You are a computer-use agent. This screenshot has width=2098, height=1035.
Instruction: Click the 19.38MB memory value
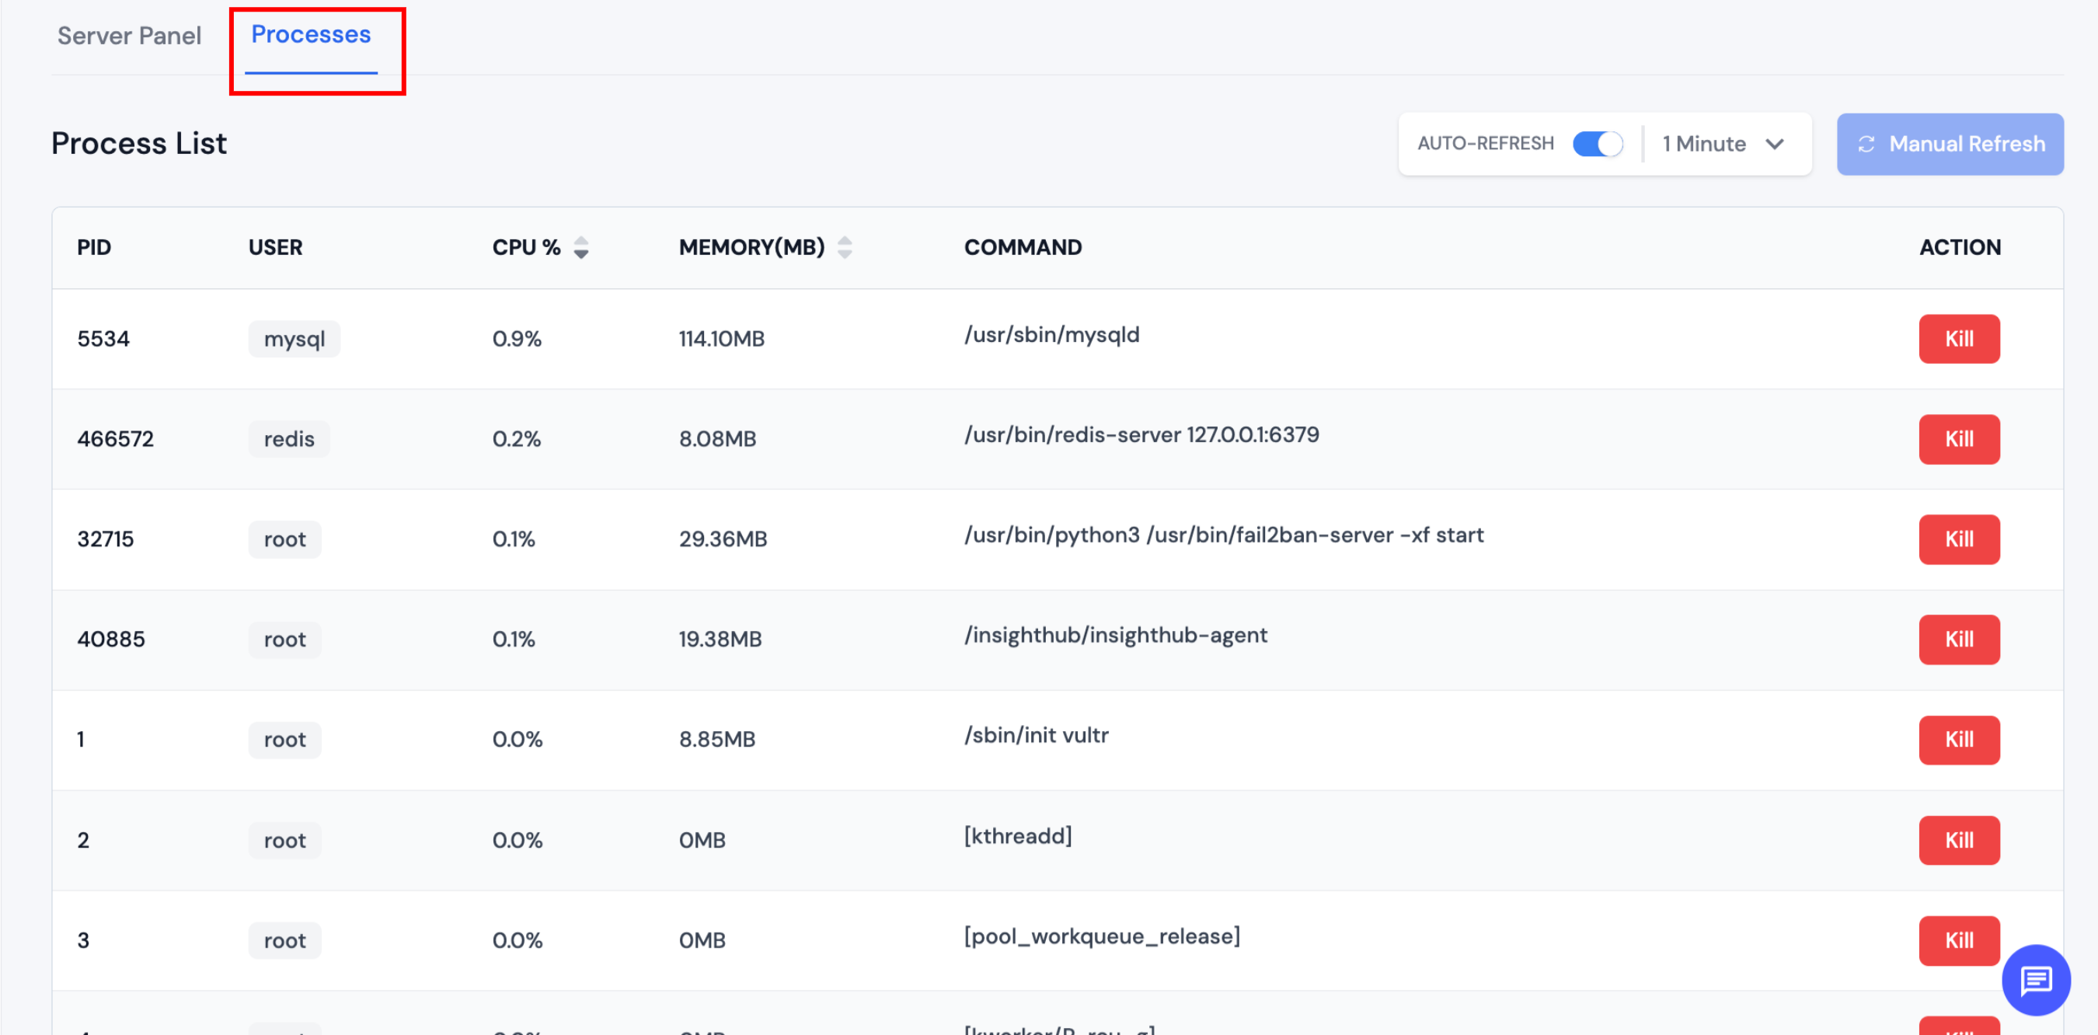(720, 639)
